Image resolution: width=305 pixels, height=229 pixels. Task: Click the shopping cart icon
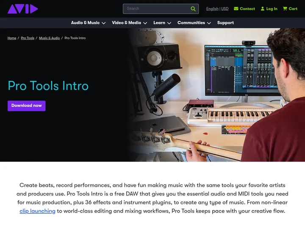pyautogui.click(x=285, y=8)
